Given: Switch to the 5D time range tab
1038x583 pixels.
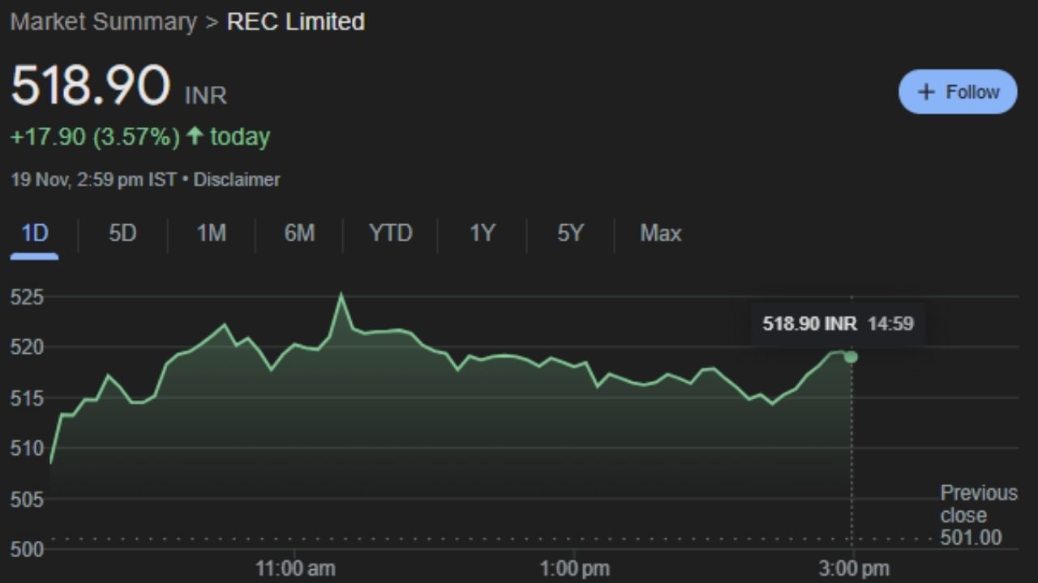Looking at the screenshot, I should pyautogui.click(x=122, y=234).
